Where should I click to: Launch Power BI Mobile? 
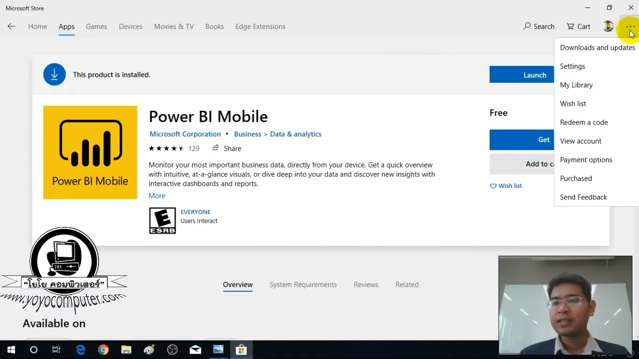point(535,74)
